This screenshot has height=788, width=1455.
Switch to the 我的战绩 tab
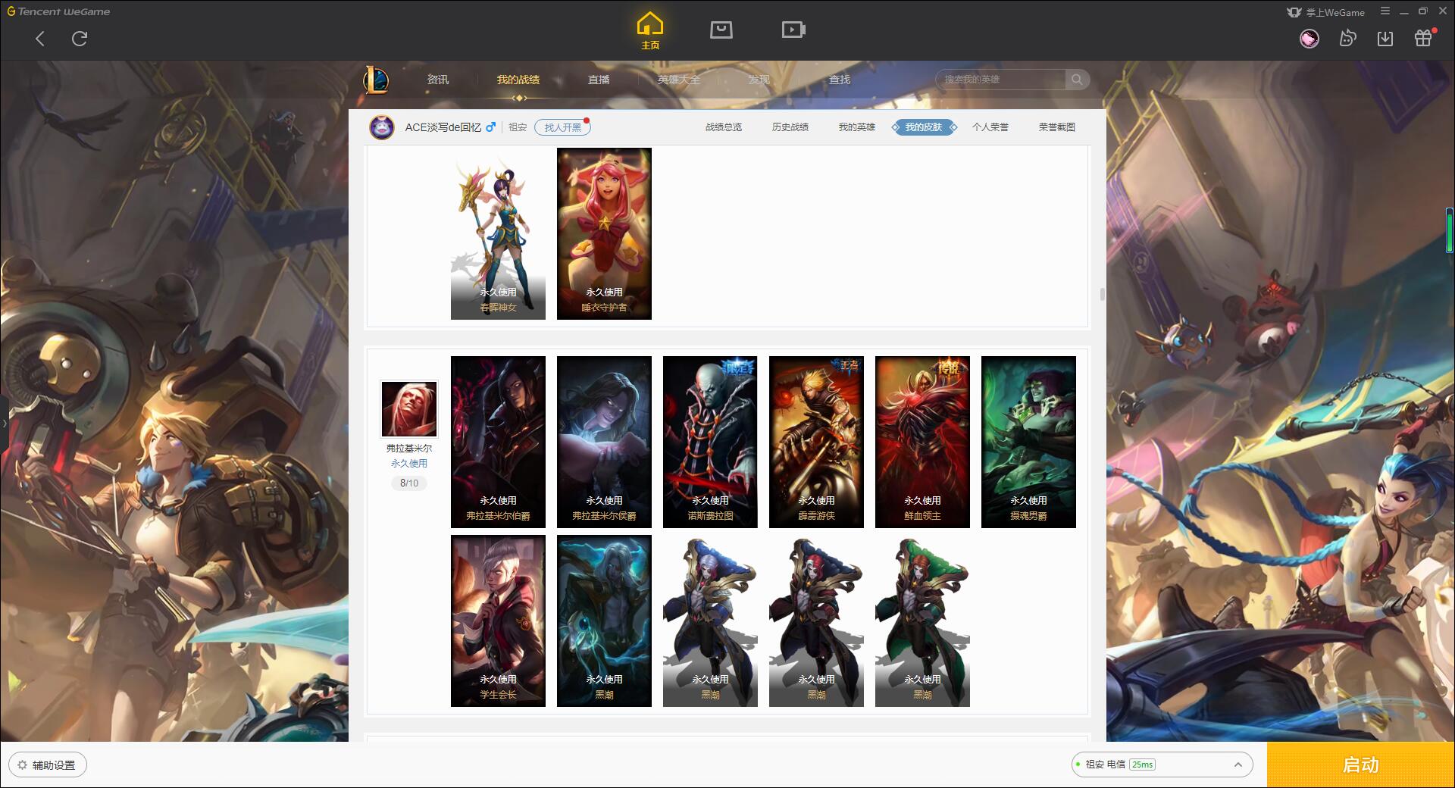[518, 80]
